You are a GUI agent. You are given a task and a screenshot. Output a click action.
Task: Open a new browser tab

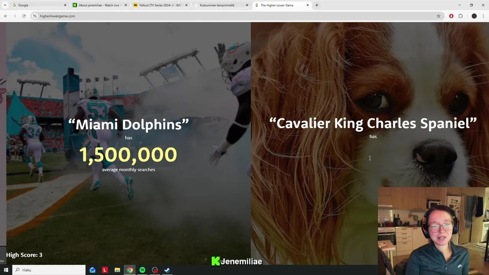click(x=317, y=5)
